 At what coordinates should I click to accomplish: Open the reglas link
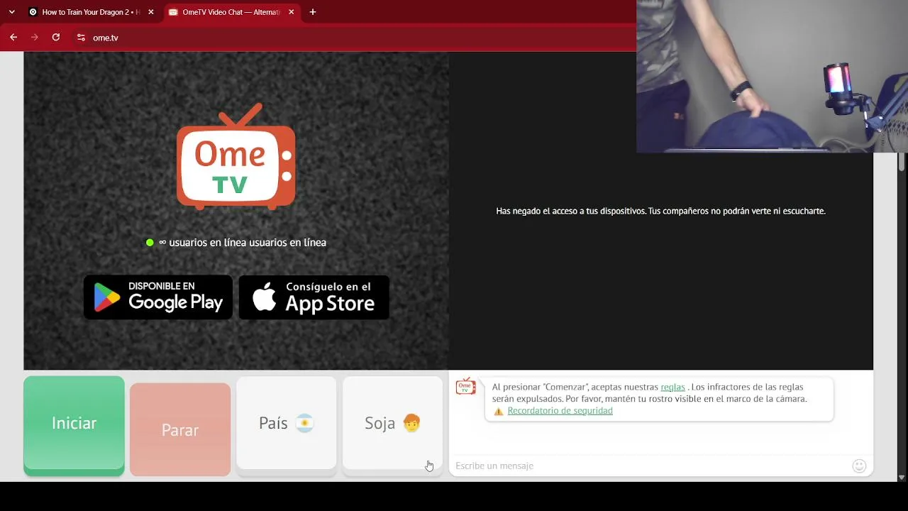[x=672, y=387]
